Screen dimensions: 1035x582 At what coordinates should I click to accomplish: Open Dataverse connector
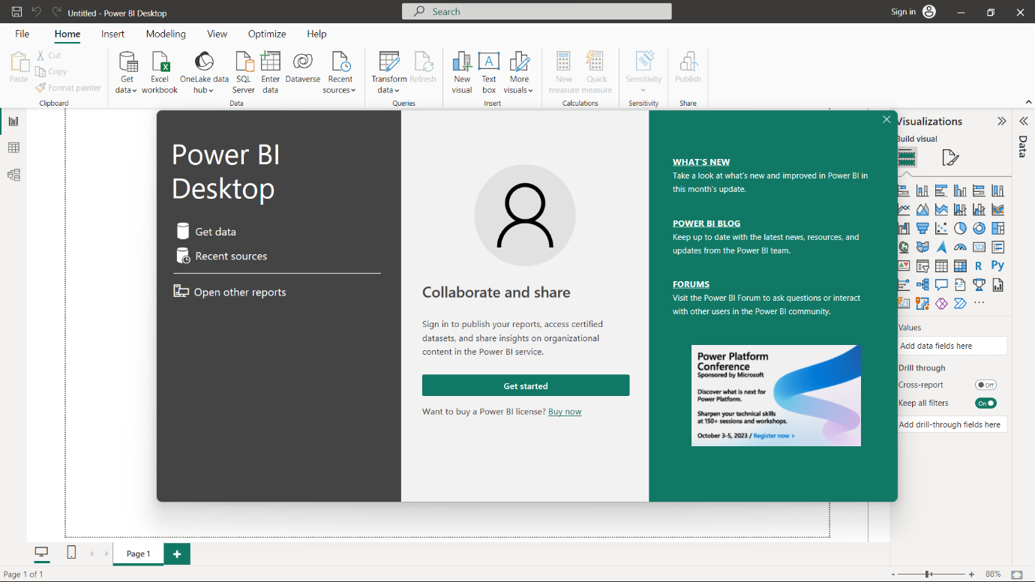(x=302, y=67)
